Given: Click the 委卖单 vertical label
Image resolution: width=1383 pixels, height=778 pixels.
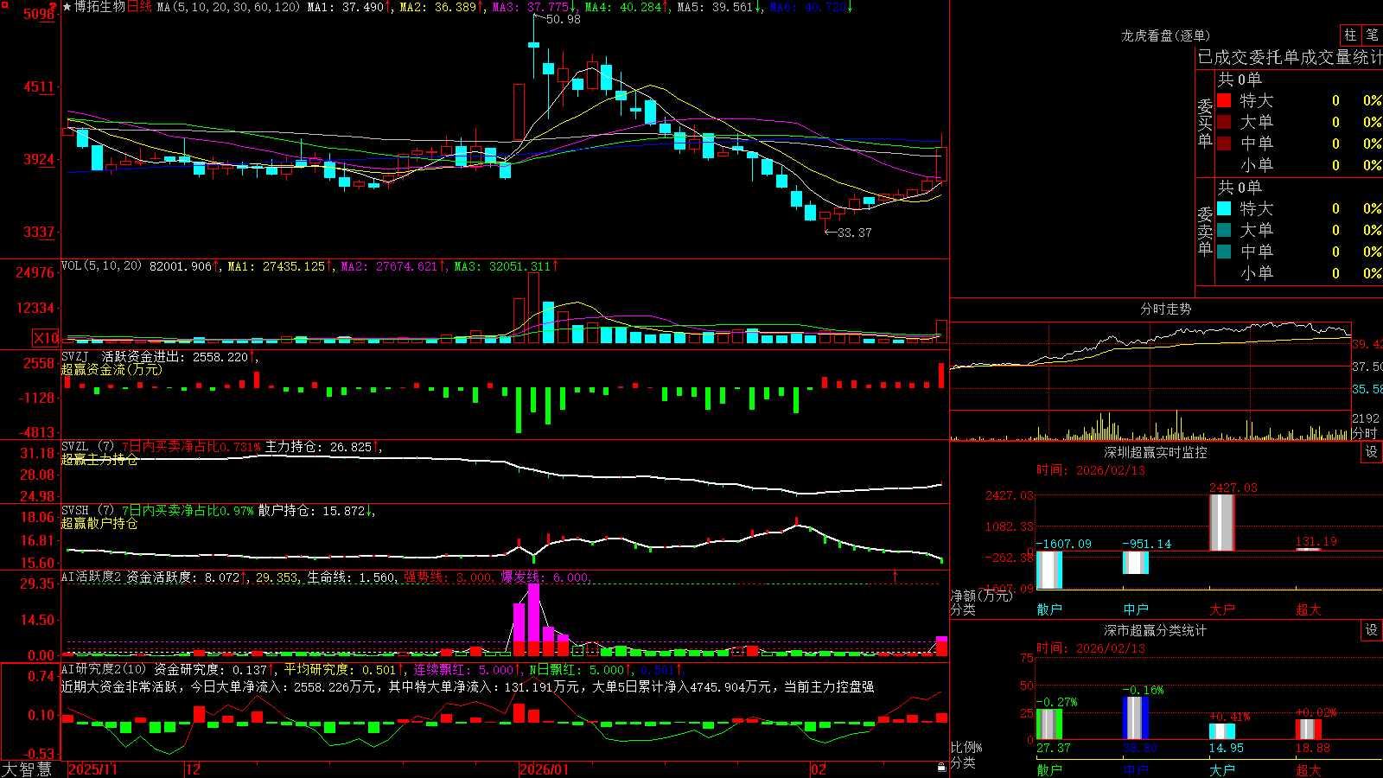Looking at the screenshot, I should pos(1205,231).
